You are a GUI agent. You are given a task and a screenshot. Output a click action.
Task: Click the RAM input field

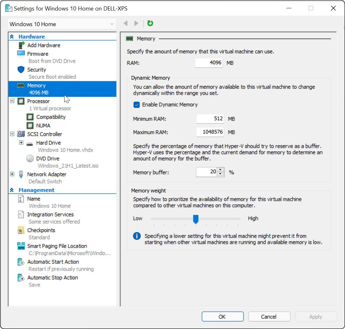pyautogui.click(x=209, y=63)
